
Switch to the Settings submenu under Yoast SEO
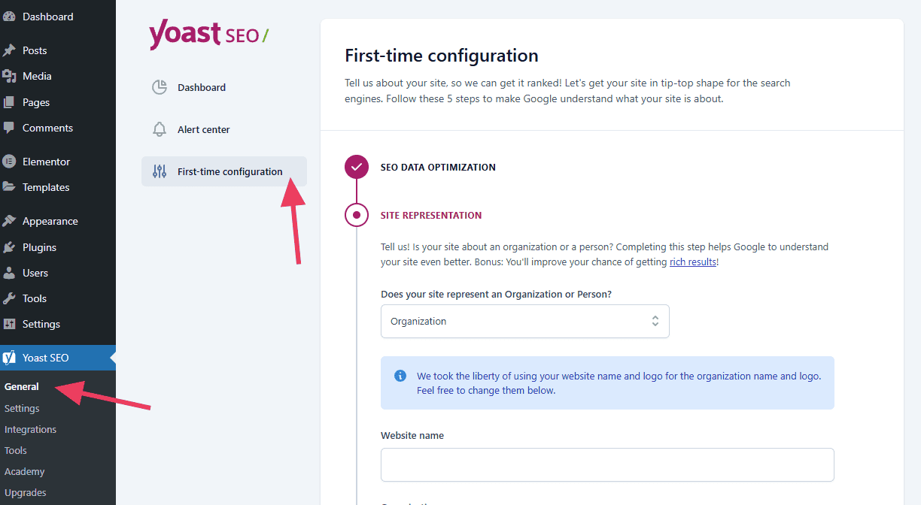22,408
